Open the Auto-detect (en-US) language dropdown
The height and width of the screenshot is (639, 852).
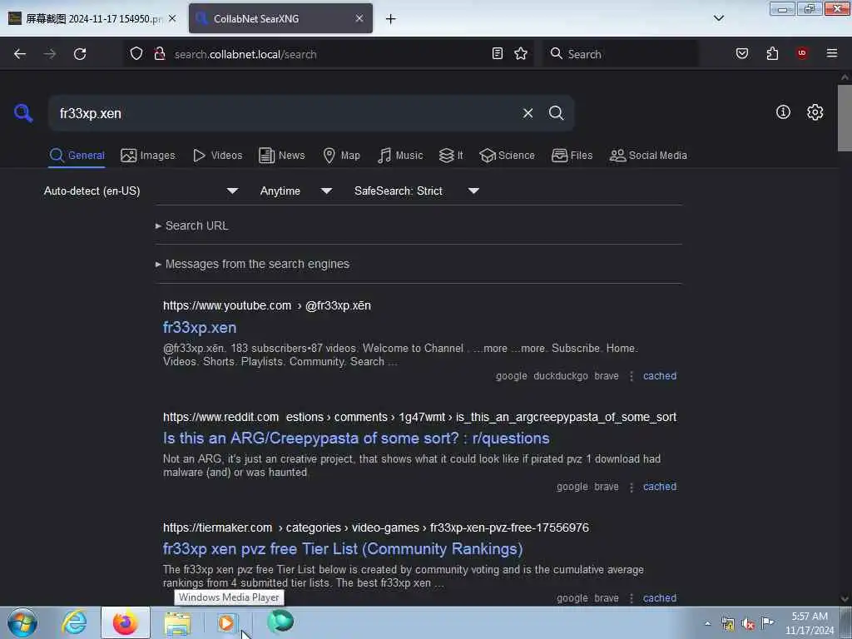coord(141,191)
